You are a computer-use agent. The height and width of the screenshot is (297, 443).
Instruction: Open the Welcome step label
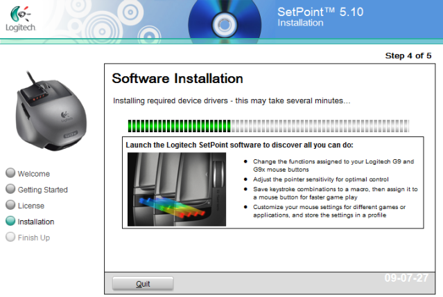pyautogui.click(x=33, y=174)
